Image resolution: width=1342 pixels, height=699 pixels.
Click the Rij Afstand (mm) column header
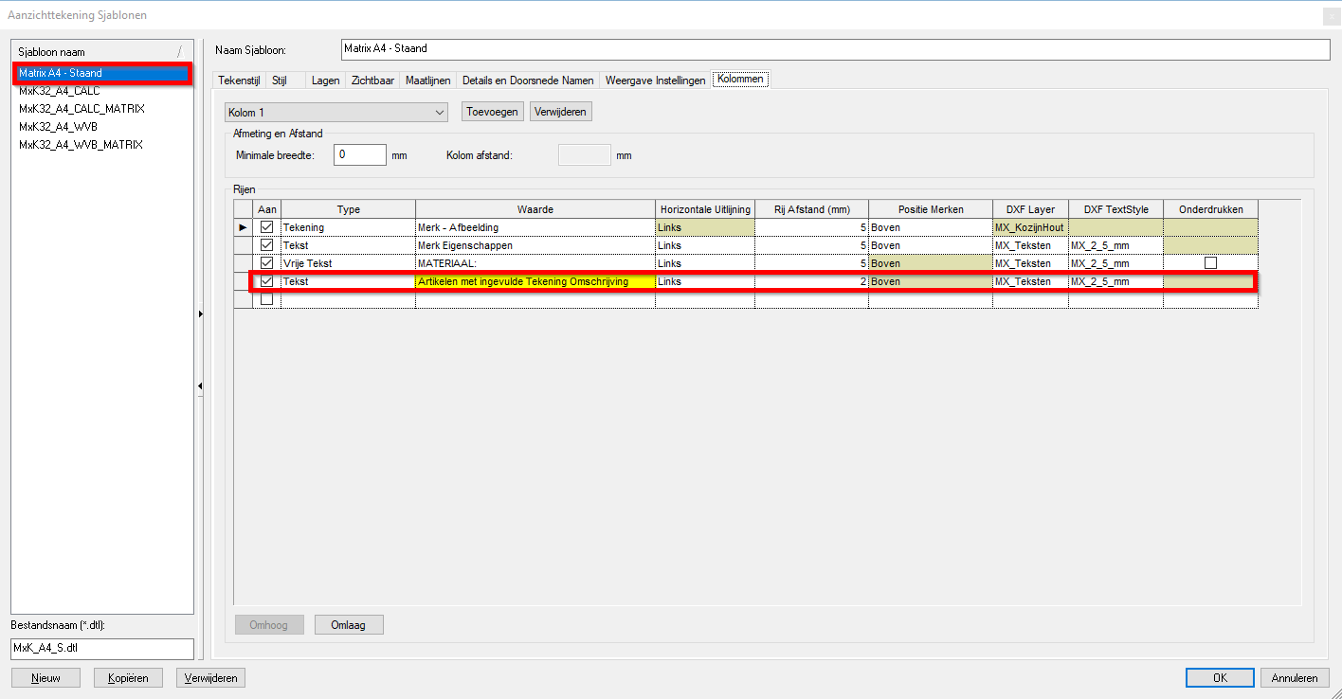[812, 209]
